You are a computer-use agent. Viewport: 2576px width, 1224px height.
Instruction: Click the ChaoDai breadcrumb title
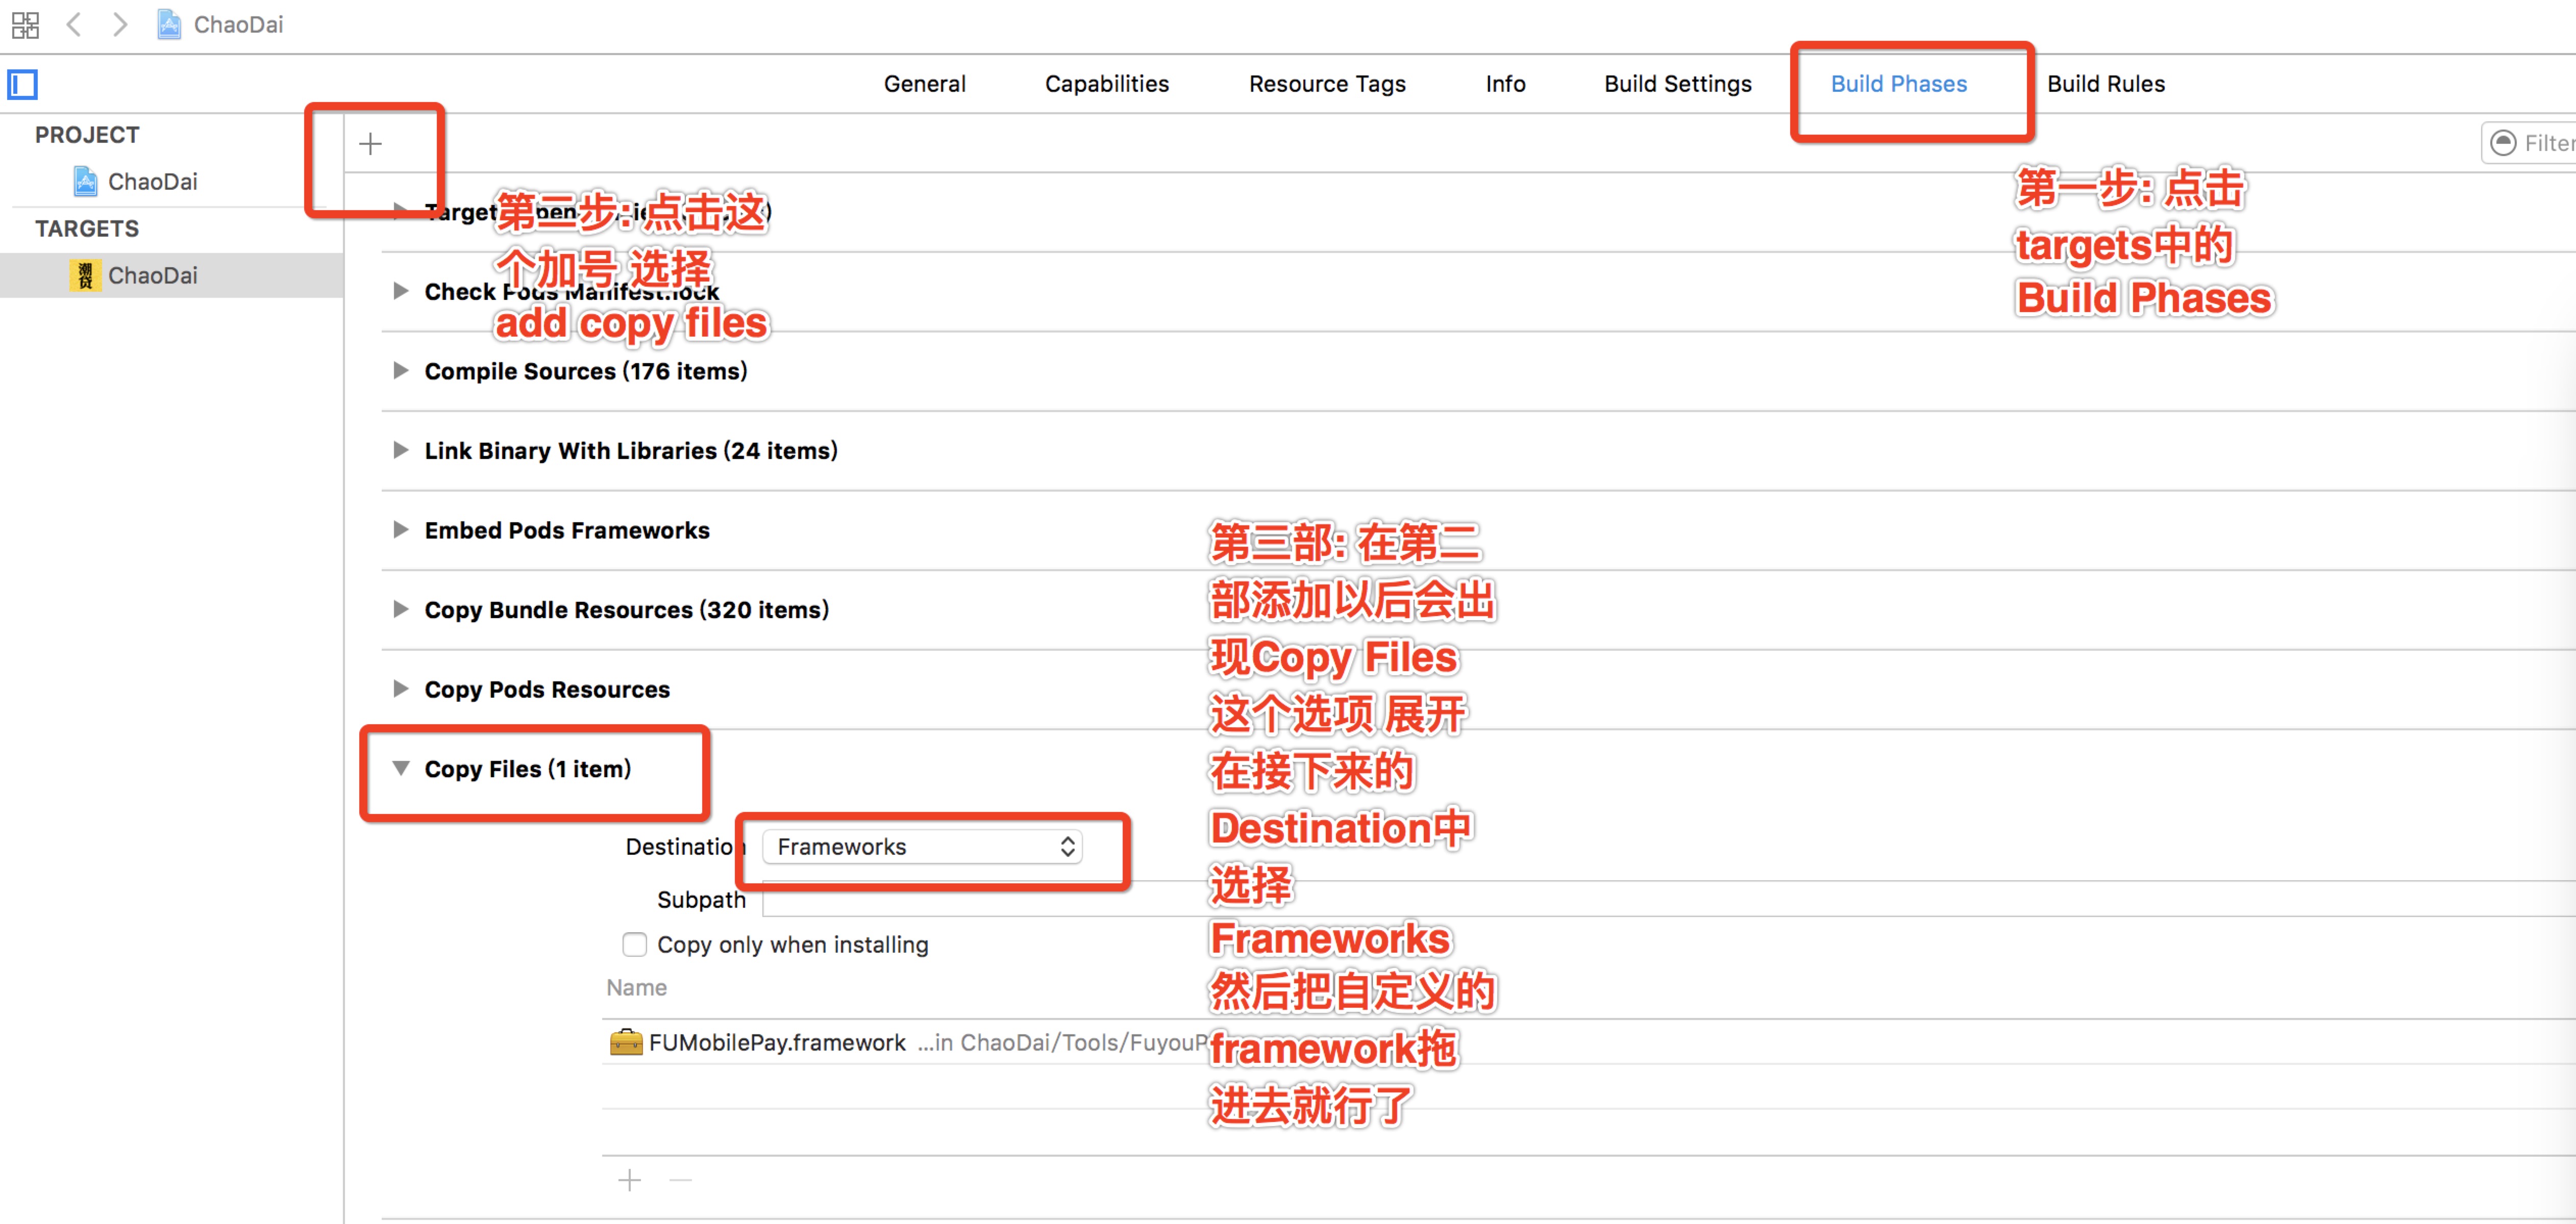pos(238,24)
